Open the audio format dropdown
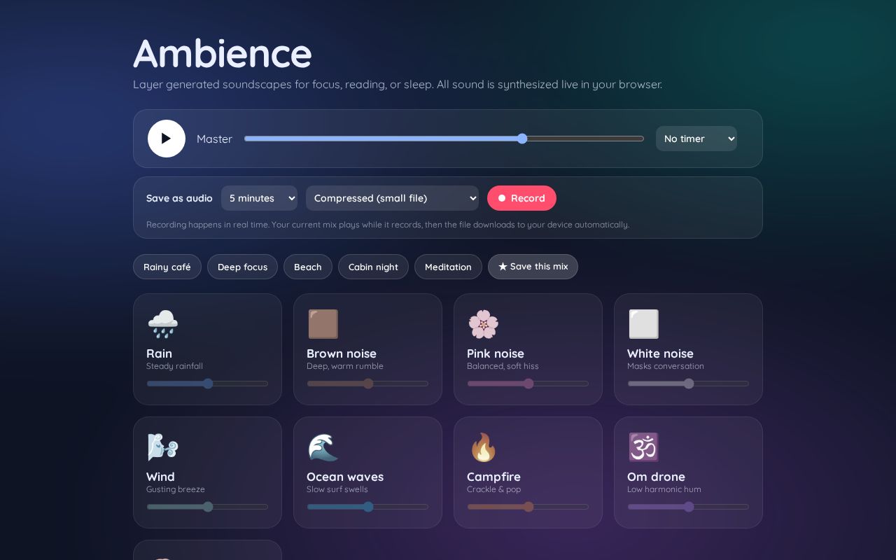Viewport: 896px width, 560px height. pos(392,198)
